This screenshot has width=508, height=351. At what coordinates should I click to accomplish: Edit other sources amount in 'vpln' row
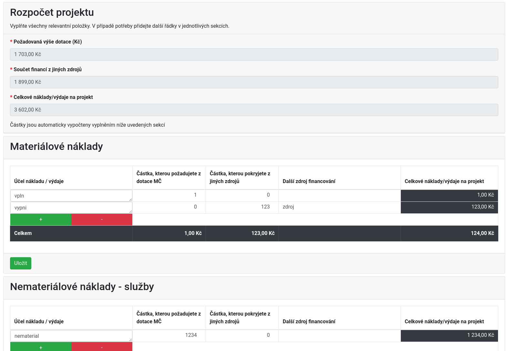242,195
